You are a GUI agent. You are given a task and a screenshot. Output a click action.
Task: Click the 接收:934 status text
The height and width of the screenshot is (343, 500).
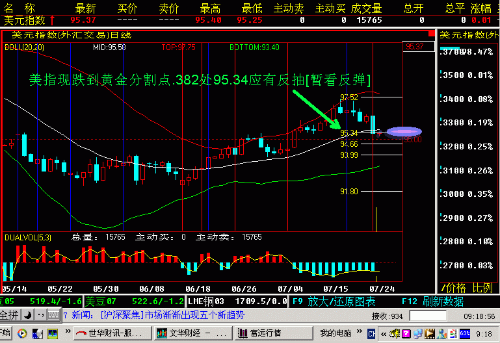[387, 316]
